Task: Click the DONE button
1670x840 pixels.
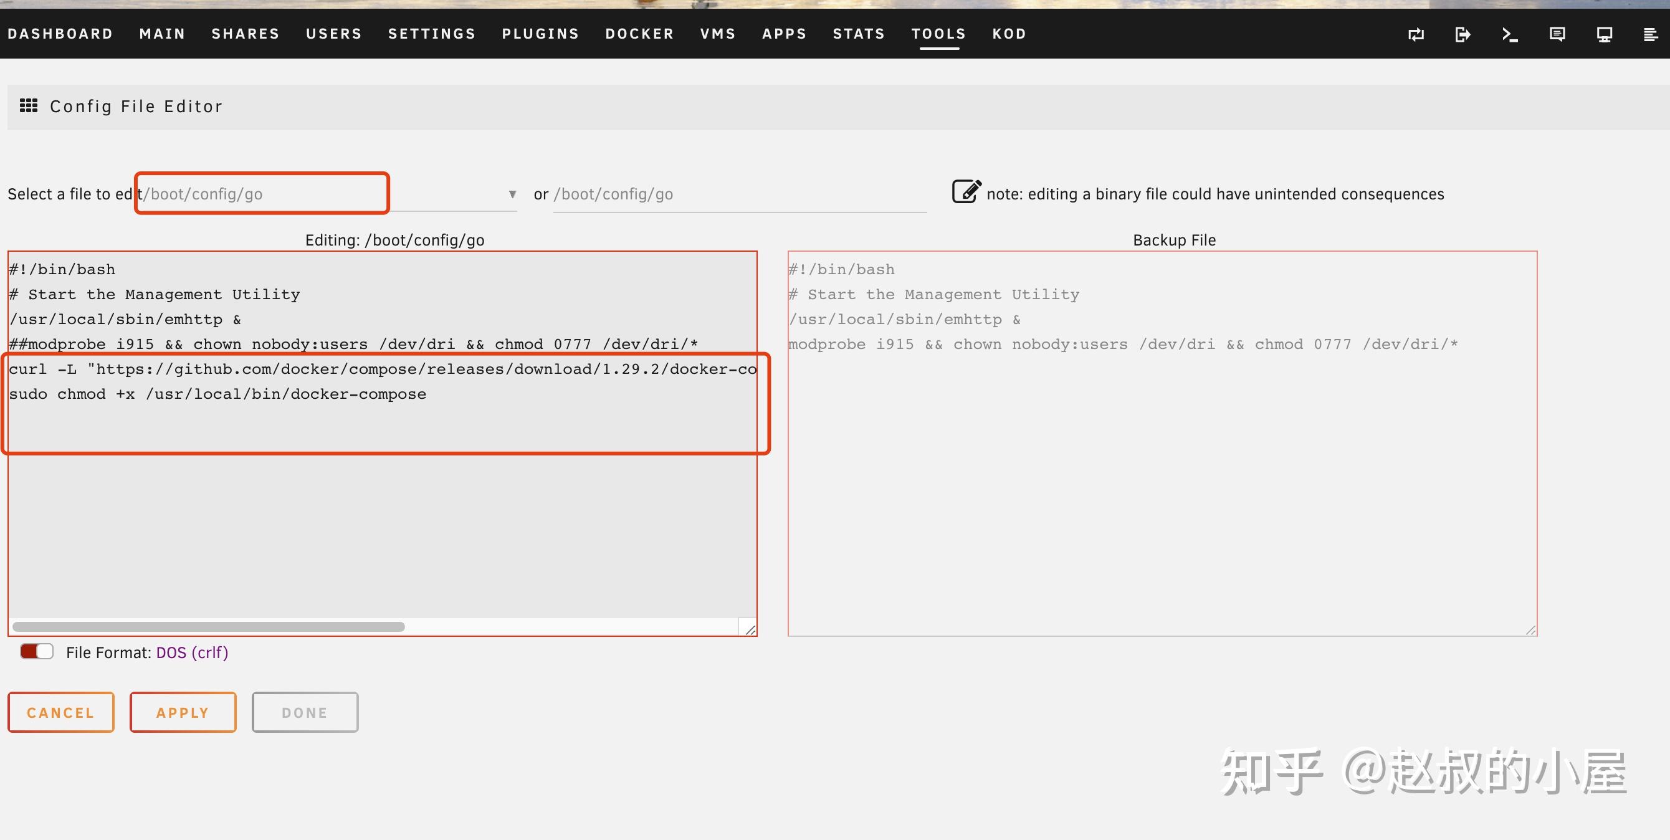Action: [305, 712]
